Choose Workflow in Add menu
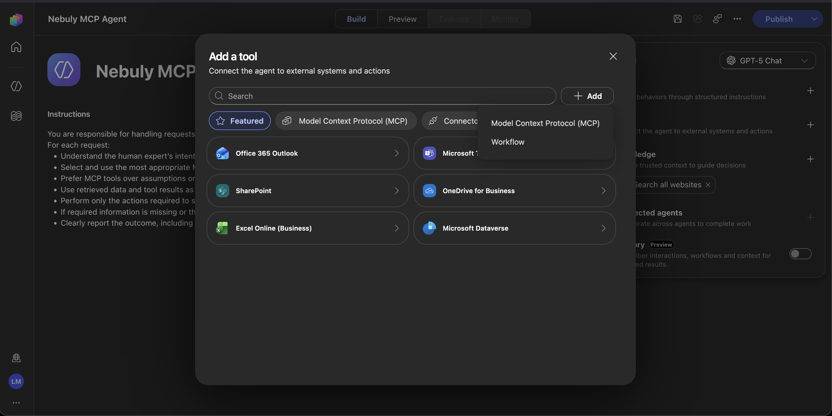 pos(545,142)
